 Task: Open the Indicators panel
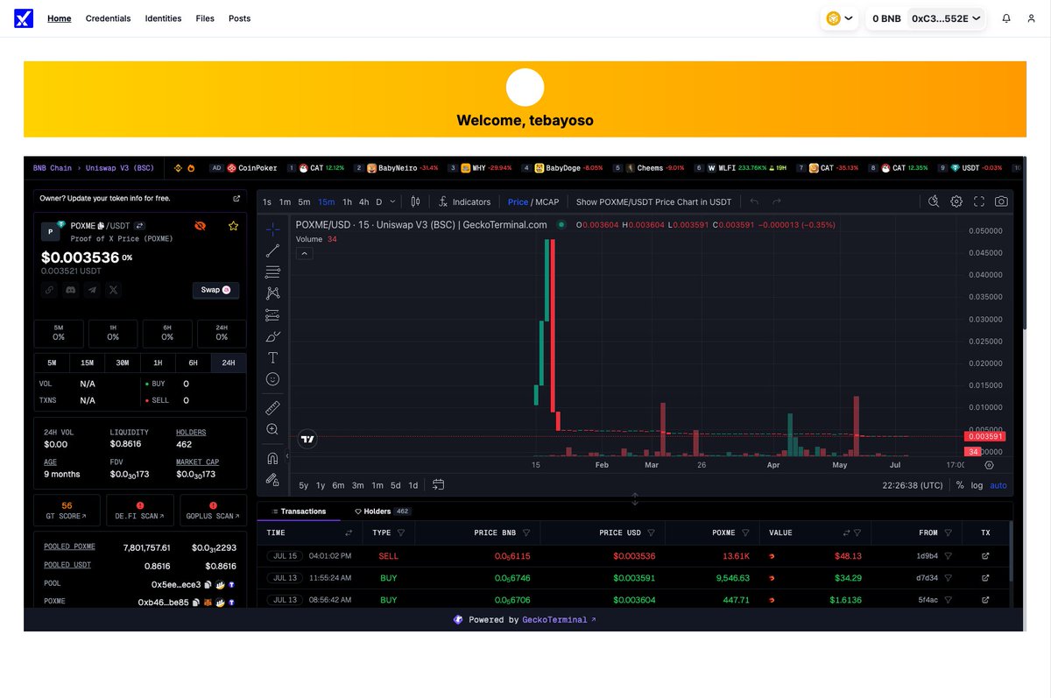(464, 201)
